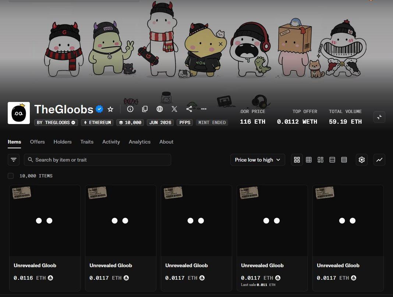Open the Unrevealed Gloob priced 0.0116 ETH

(x=45, y=238)
